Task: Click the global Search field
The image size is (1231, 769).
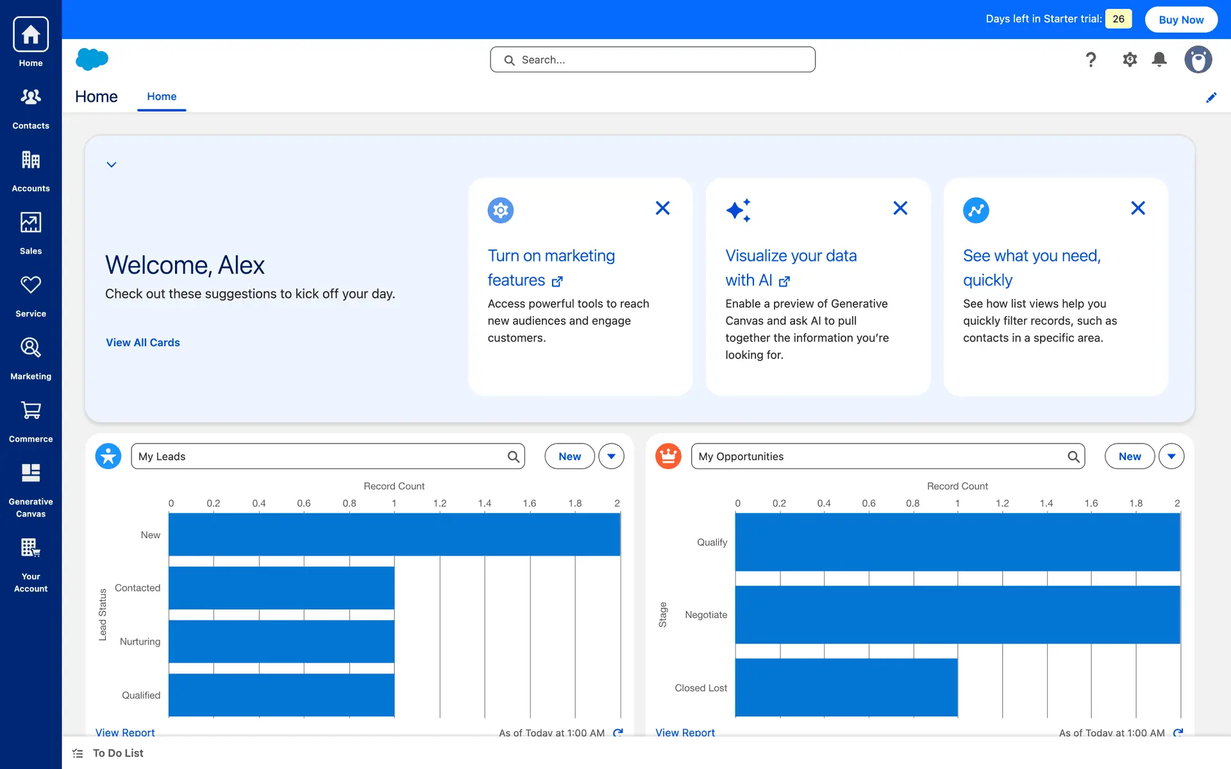Action: coord(653,60)
